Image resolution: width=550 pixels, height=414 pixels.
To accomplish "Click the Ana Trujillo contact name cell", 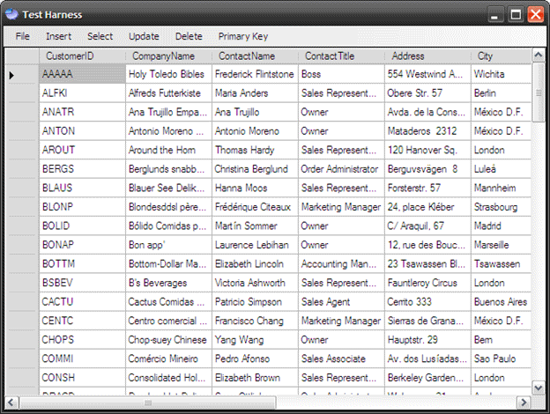I will click(255, 112).
